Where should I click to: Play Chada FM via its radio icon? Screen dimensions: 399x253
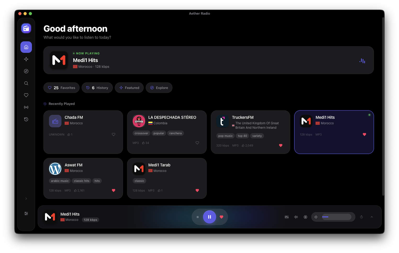[55, 121]
